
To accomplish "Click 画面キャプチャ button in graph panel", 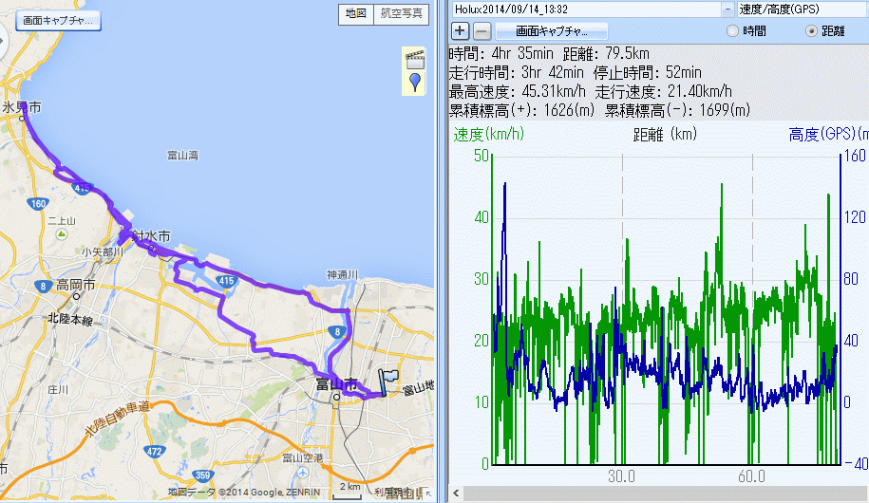I will (551, 30).
